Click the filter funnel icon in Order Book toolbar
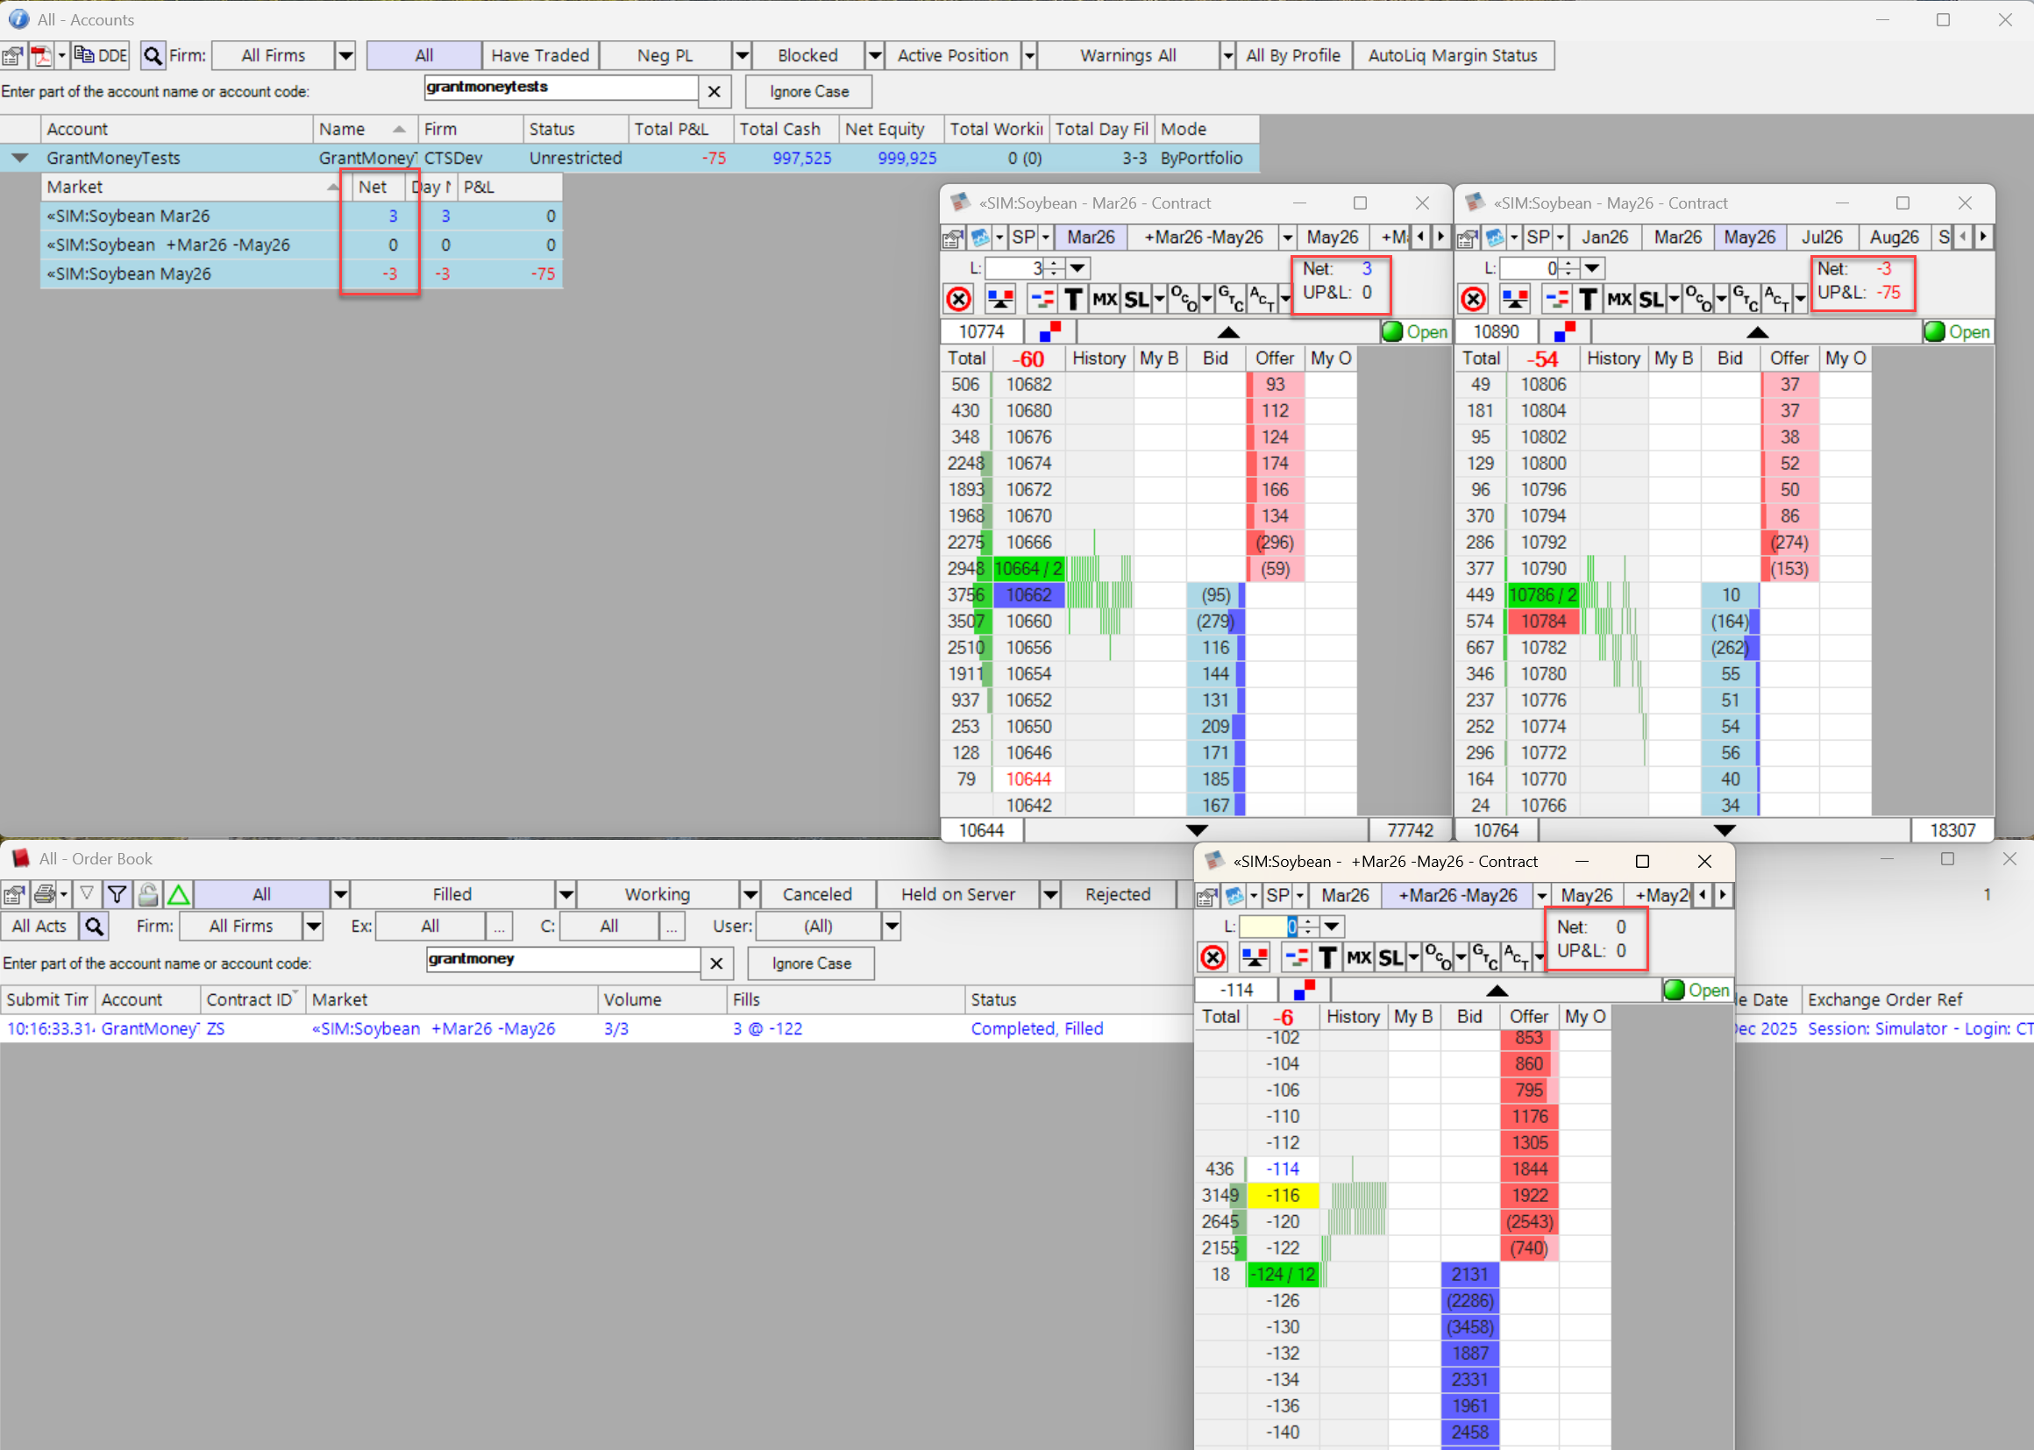The height and width of the screenshot is (1450, 2034). pyautogui.click(x=117, y=893)
